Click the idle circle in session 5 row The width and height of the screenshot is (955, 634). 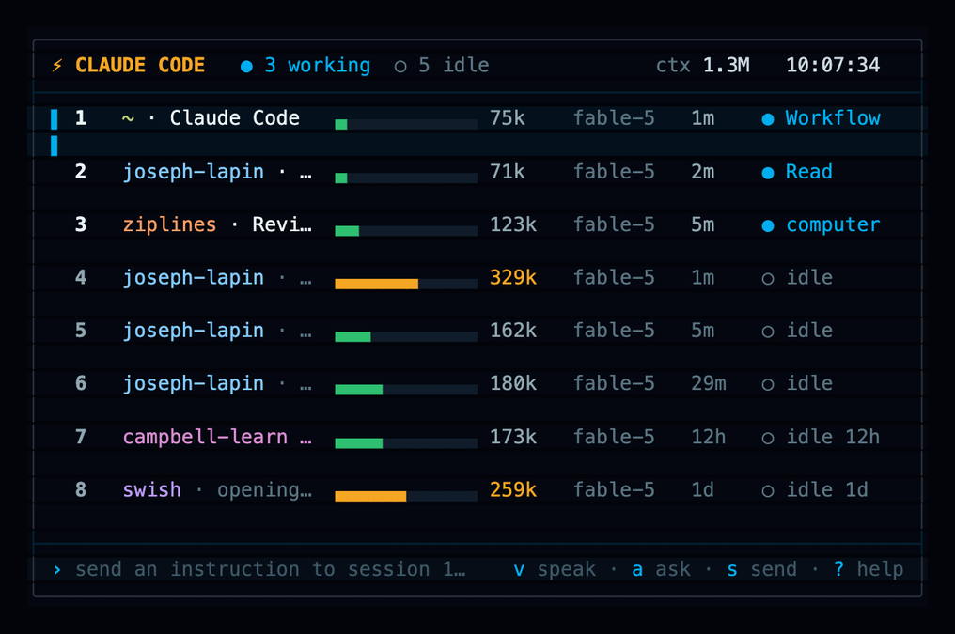click(768, 332)
